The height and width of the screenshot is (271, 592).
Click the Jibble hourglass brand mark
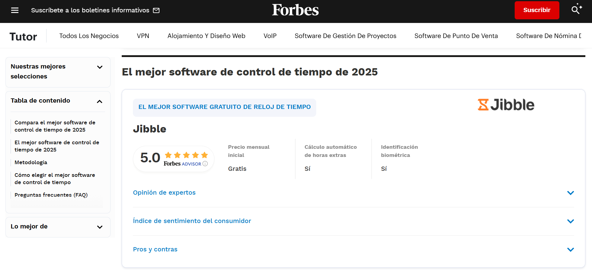483,105
